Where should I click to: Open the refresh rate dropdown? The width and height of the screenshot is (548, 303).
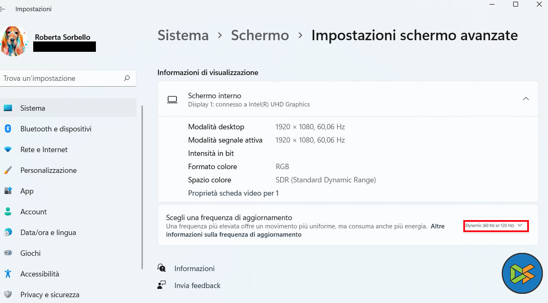[496, 225]
